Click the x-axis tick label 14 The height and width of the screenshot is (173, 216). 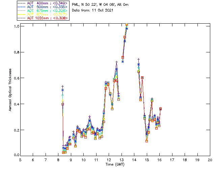click(x=134, y=160)
